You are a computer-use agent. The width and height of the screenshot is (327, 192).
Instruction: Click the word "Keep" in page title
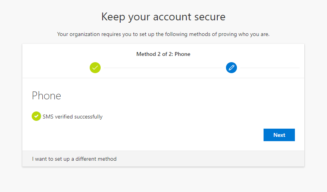(113, 17)
